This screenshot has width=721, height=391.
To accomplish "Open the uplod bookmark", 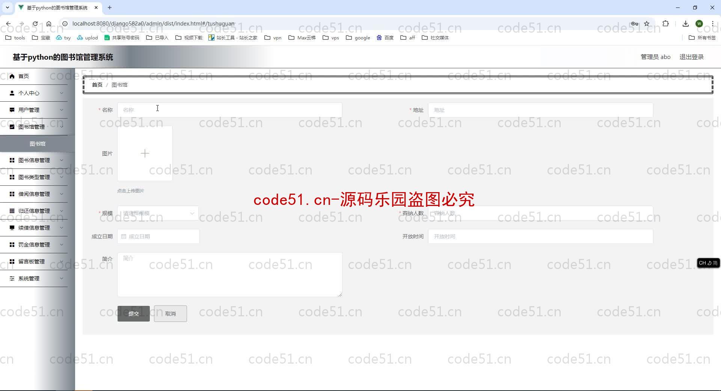I will [x=87, y=38].
